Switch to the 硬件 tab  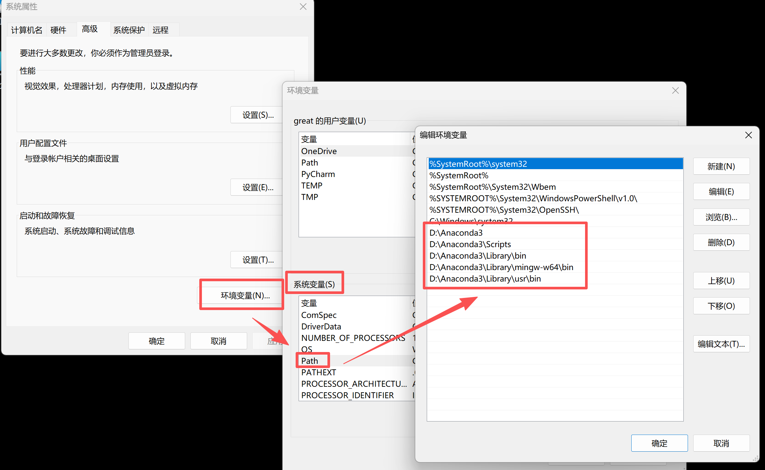(58, 30)
